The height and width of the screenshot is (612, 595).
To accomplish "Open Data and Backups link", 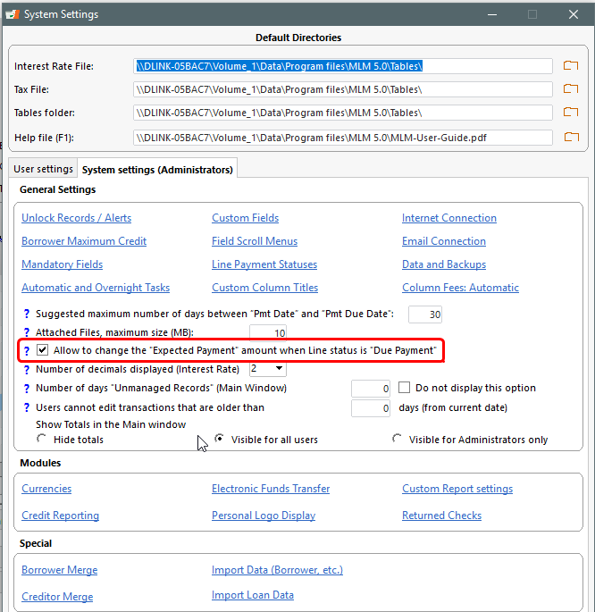I will (x=444, y=264).
